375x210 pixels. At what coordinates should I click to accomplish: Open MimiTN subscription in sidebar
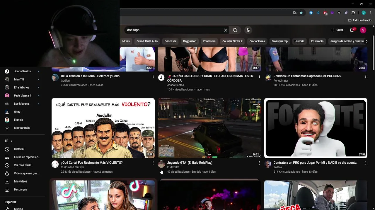[x=22, y=79]
